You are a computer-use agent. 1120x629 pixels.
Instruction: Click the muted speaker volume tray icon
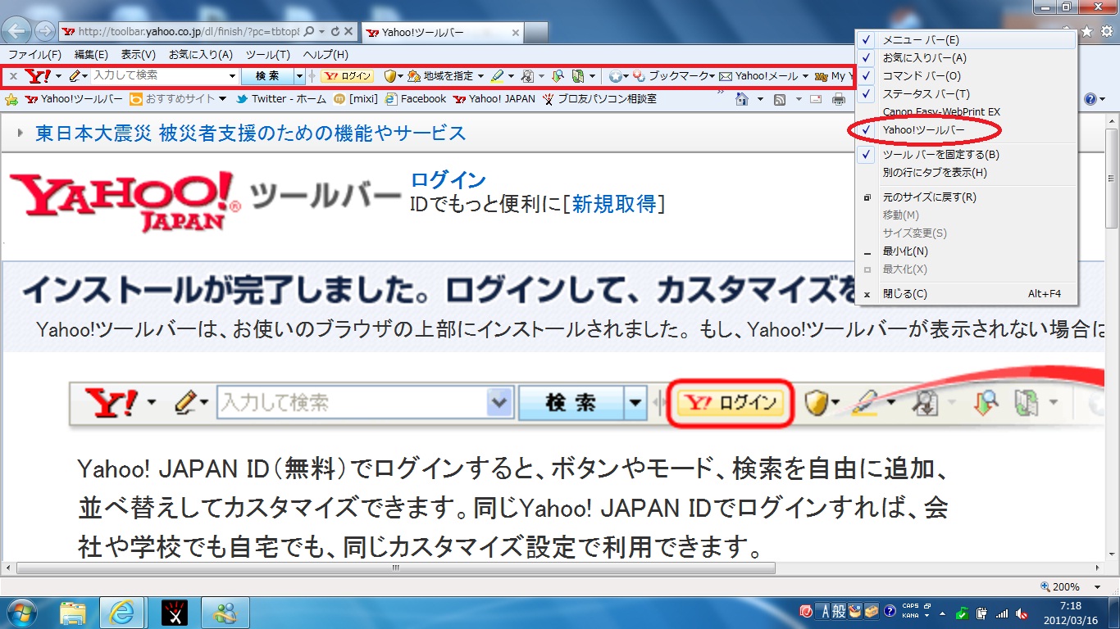point(1022,613)
